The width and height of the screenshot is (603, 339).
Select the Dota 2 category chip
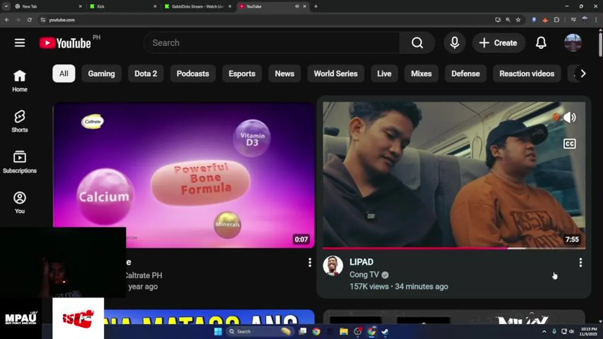146,73
